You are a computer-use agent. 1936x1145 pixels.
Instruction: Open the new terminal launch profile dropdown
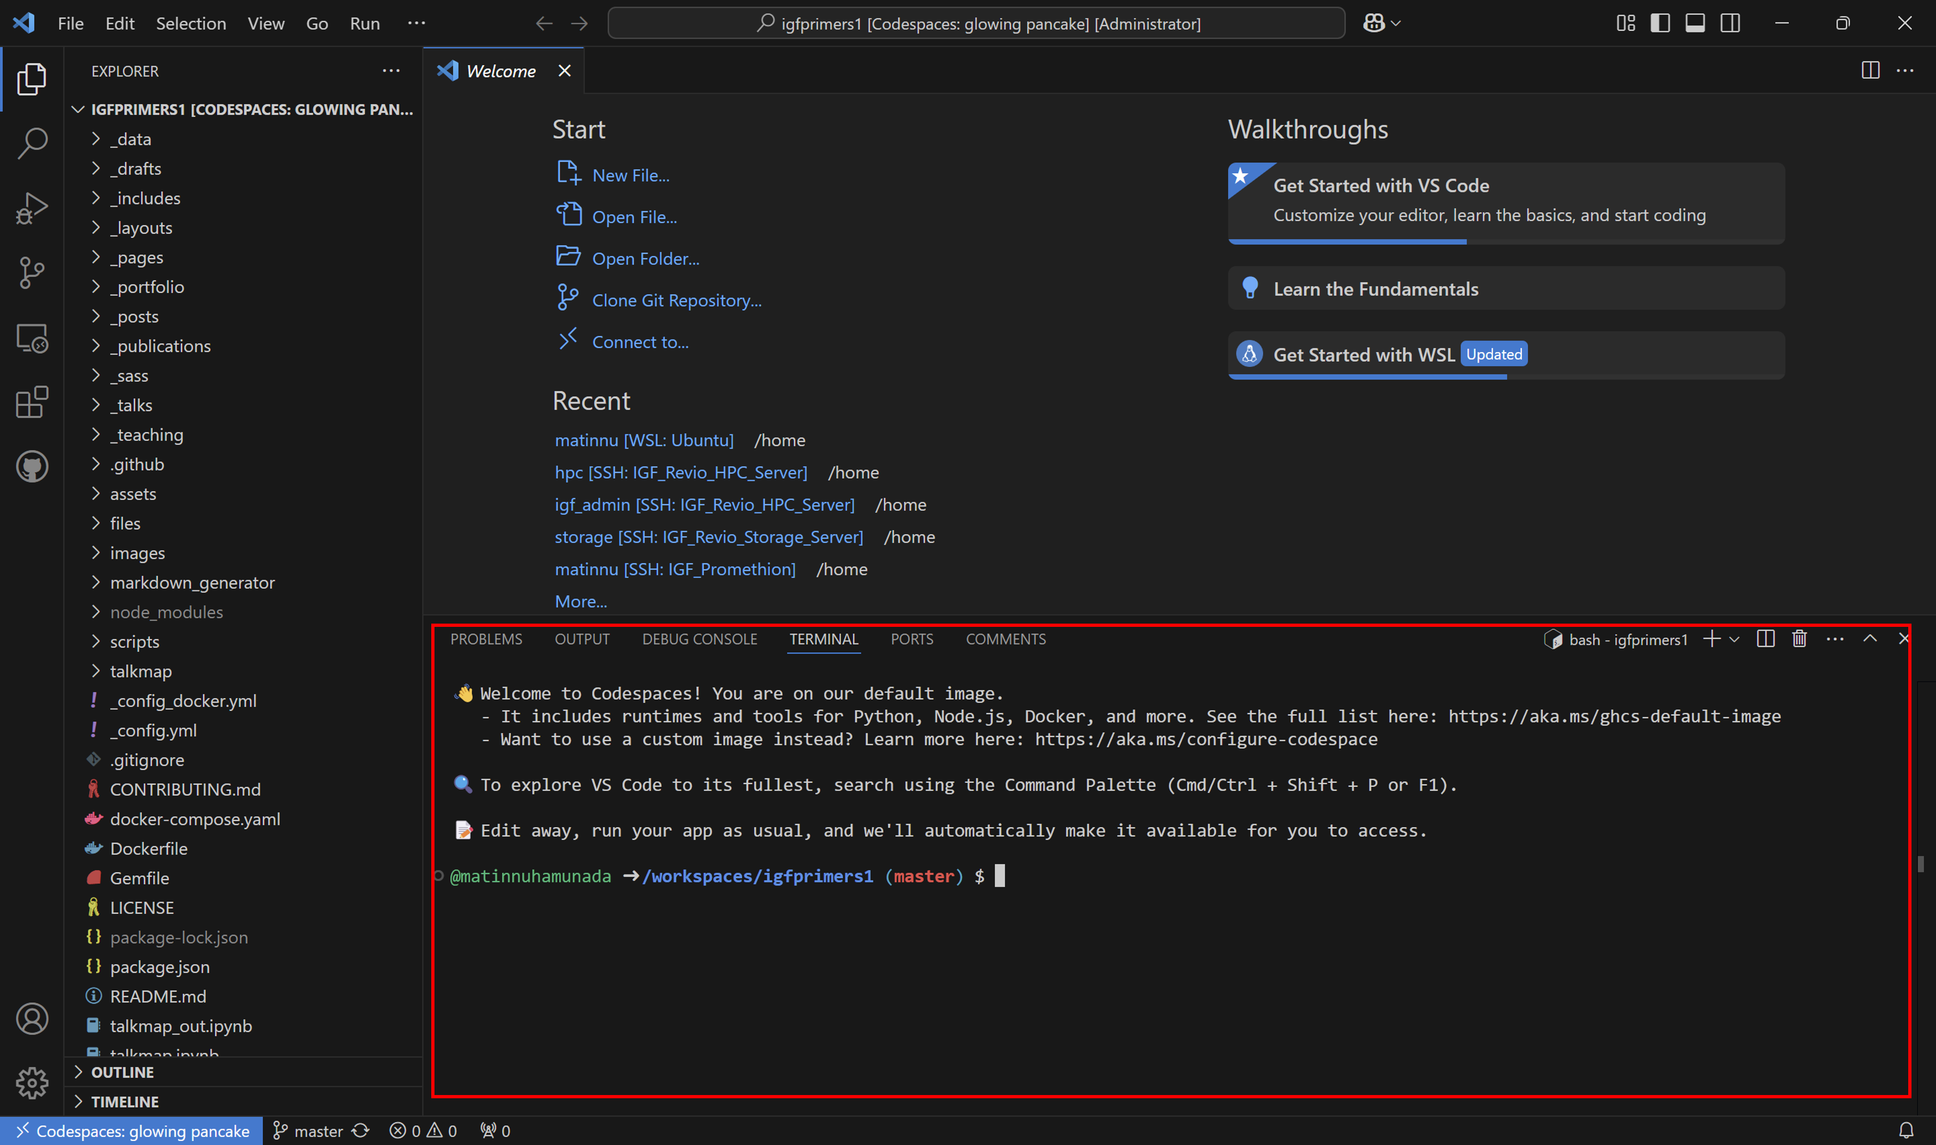[1734, 640]
